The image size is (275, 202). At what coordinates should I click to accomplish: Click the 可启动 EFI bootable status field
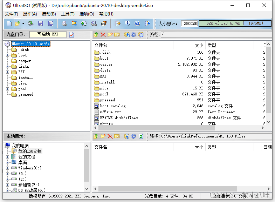(x=48, y=34)
